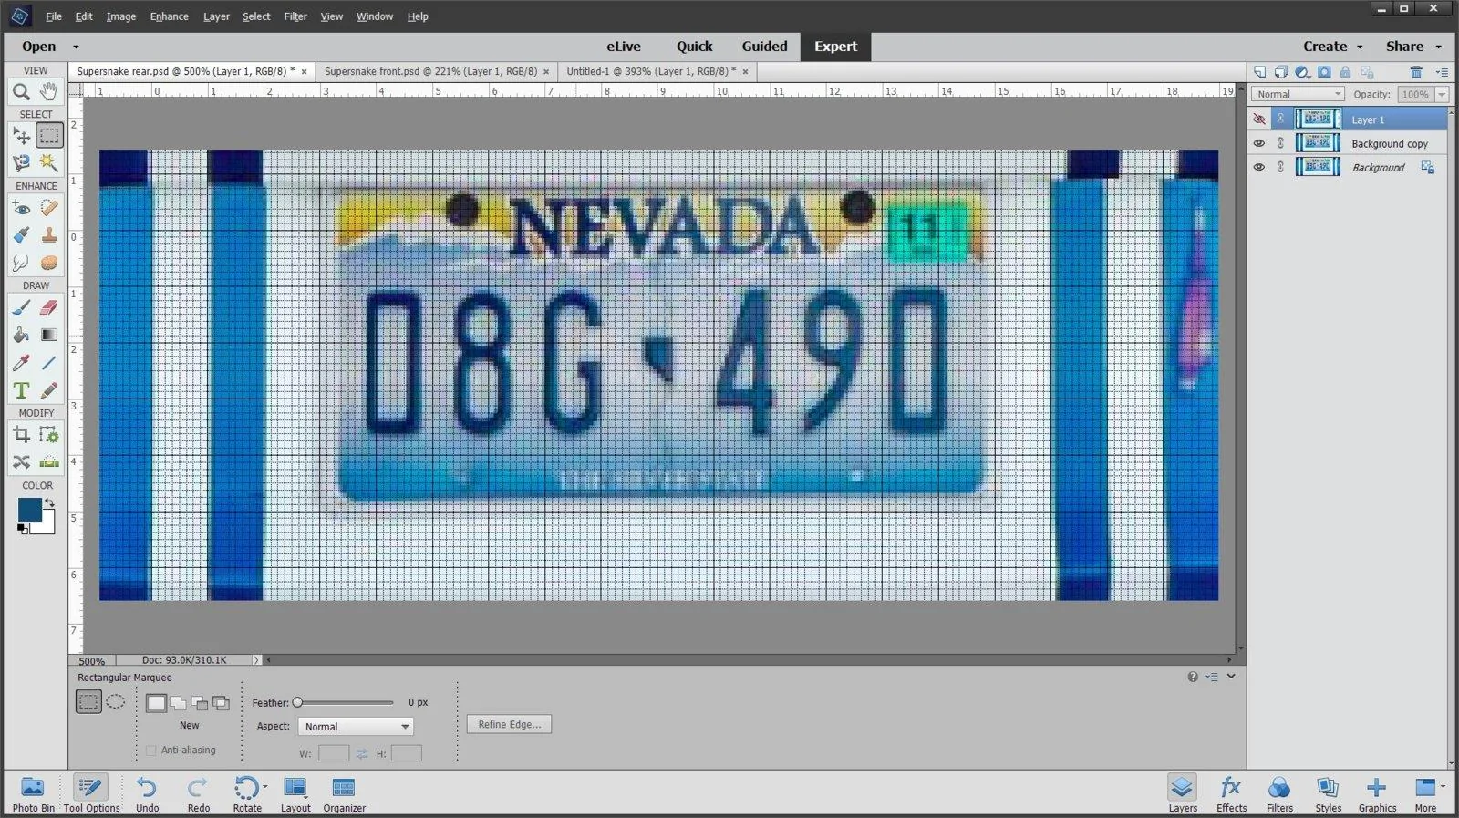
Task: Add a layer mask
Action: pyautogui.click(x=1324, y=72)
